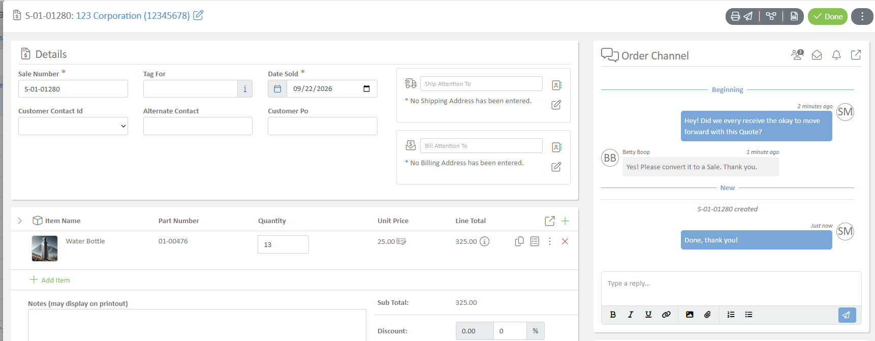Focus the Type a reply box
Screen dimensions: 875x341
(731, 288)
